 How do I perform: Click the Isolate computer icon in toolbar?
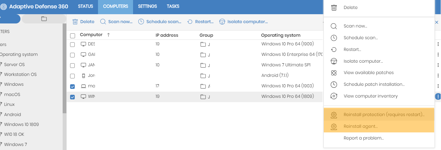tap(222, 22)
